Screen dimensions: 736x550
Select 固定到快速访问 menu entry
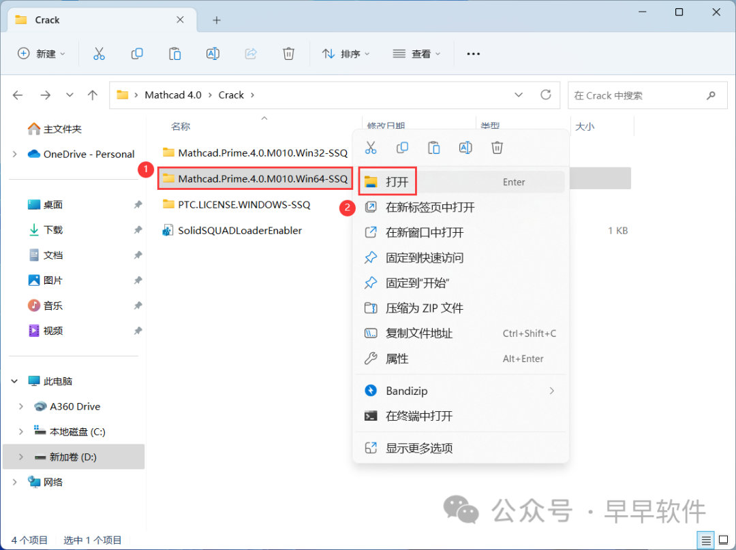461,258
